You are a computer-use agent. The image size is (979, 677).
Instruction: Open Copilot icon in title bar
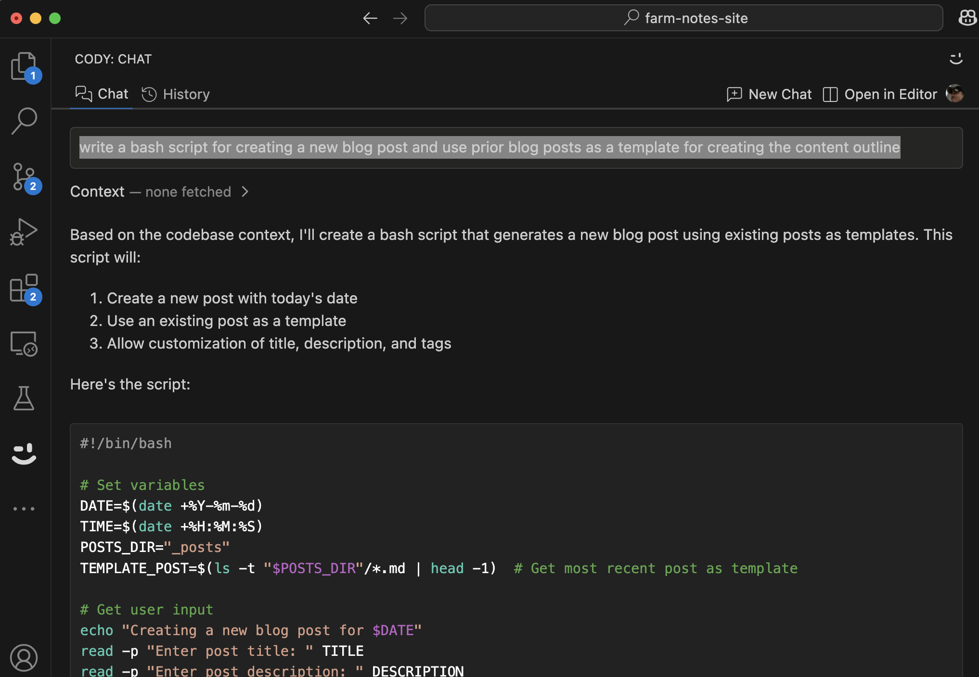(967, 18)
